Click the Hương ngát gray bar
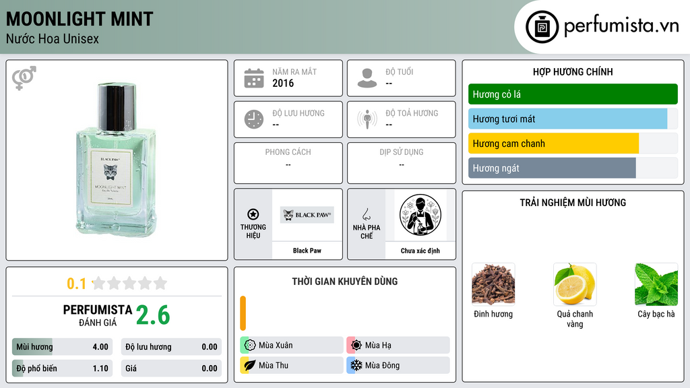The height and width of the screenshot is (388, 690). point(552,168)
